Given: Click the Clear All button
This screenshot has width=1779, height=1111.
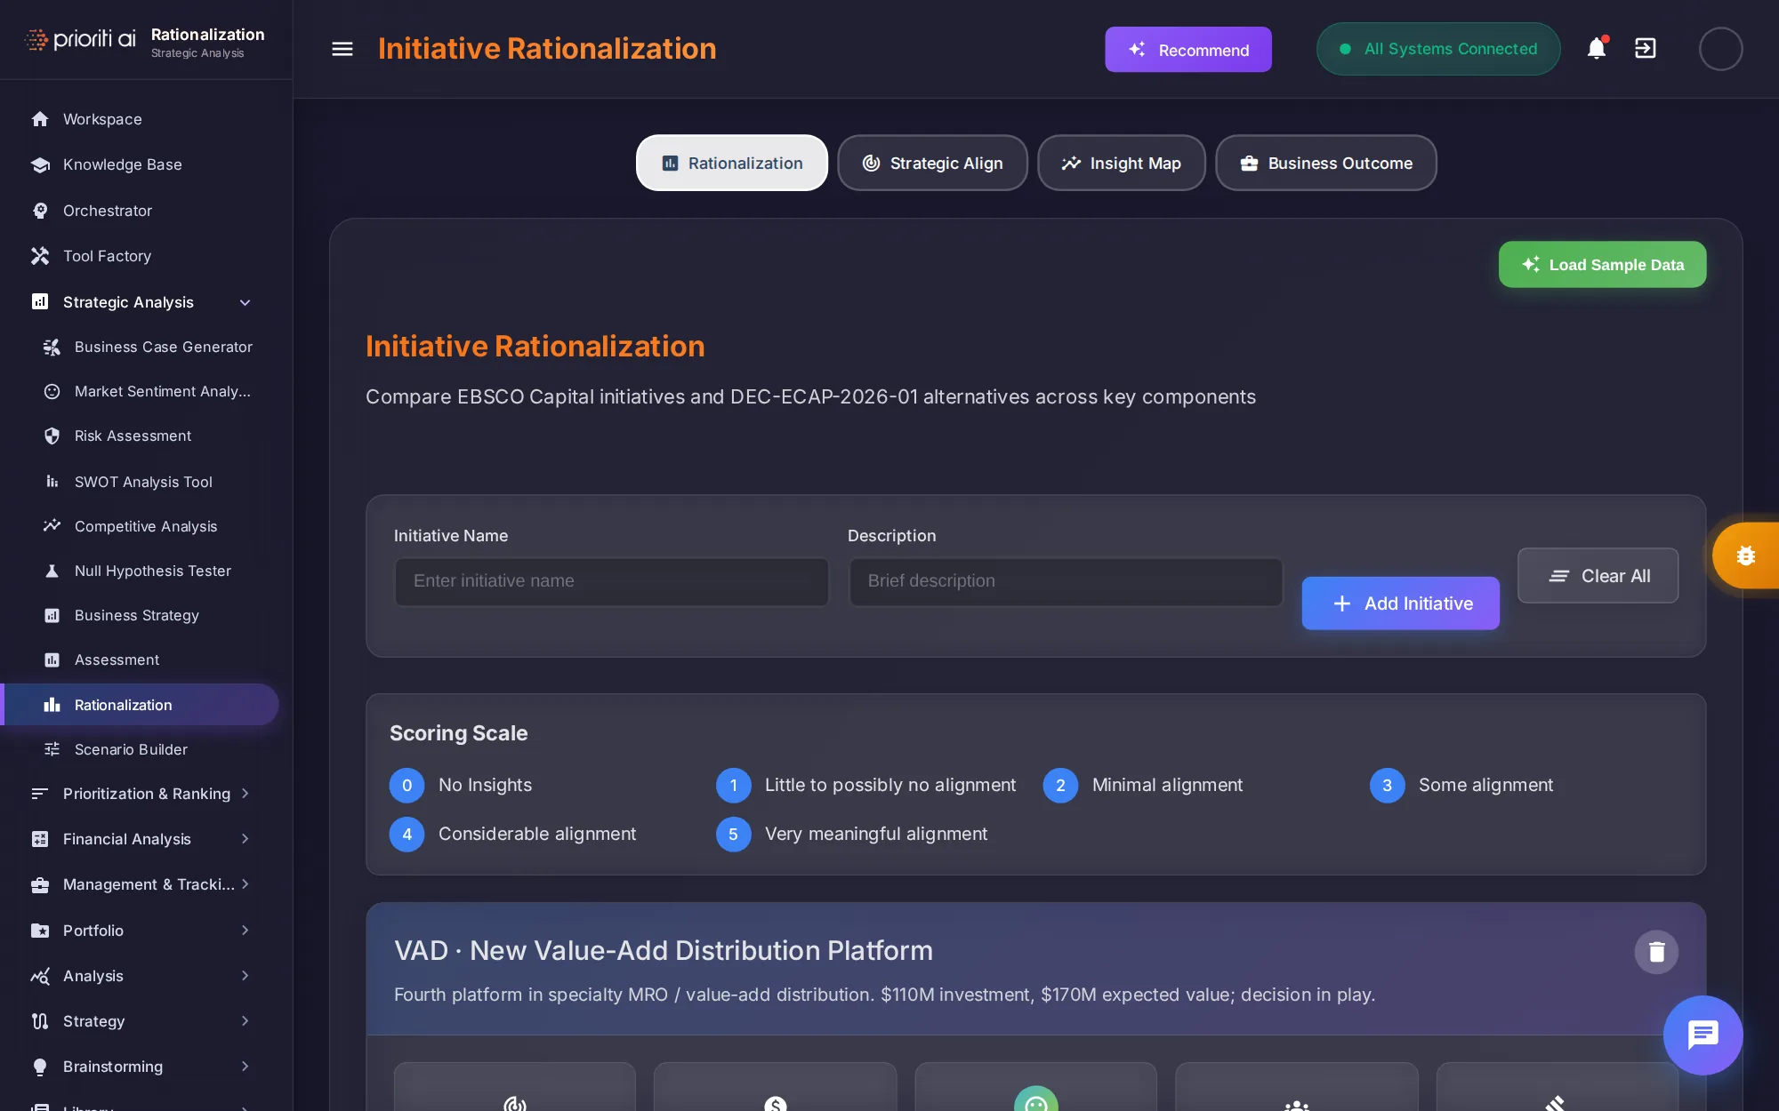Looking at the screenshot, I should pos(1598,576).
